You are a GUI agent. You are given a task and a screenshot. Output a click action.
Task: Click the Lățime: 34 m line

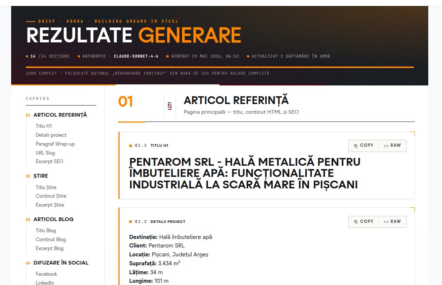pos(146,272)
